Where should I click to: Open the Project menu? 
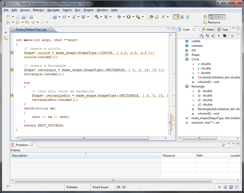[88, 10]
